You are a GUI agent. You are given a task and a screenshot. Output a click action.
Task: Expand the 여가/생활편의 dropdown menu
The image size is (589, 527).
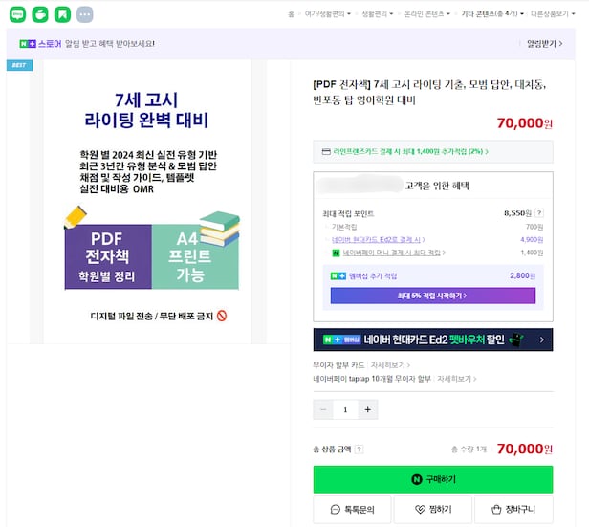pyautogui.click(x=326, y=14)
